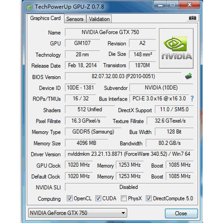
Task: Enable the PhysX checkbox
Action: (x=123, y=198)
